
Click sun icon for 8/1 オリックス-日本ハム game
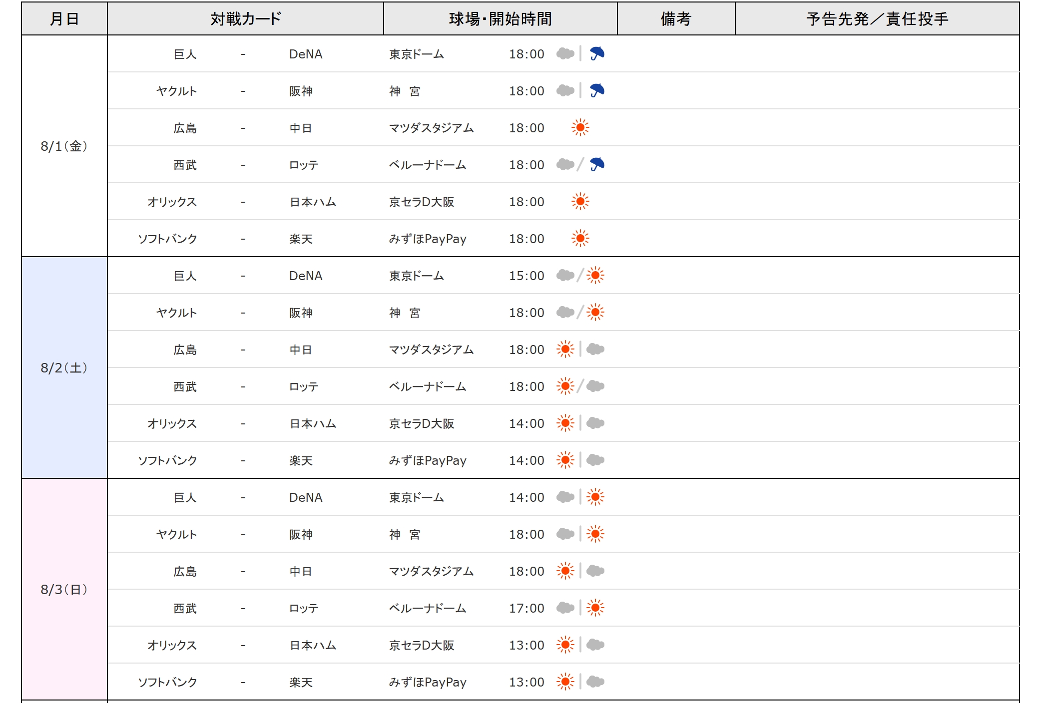(x=580, y=201)
